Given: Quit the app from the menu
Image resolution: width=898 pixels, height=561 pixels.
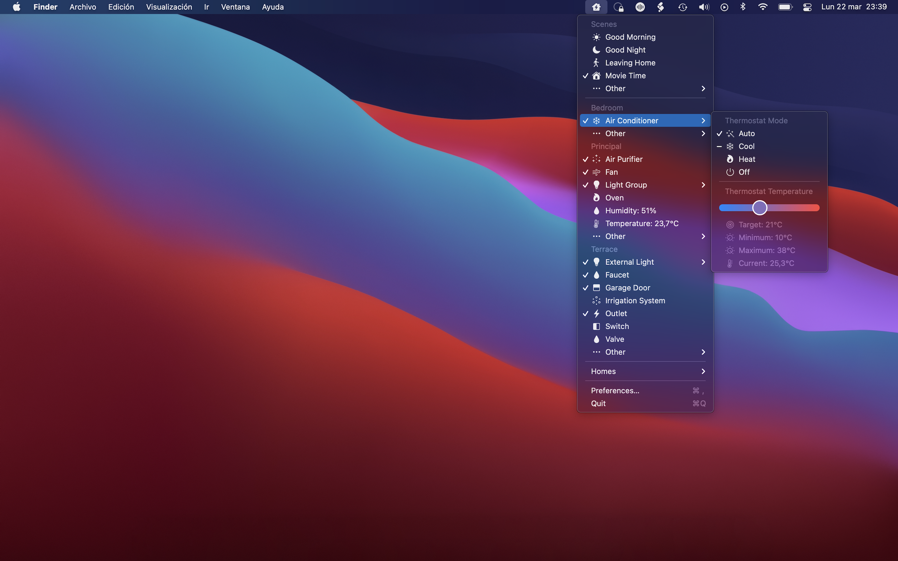Looking at the screenshot, I should [x=598, y=404].
